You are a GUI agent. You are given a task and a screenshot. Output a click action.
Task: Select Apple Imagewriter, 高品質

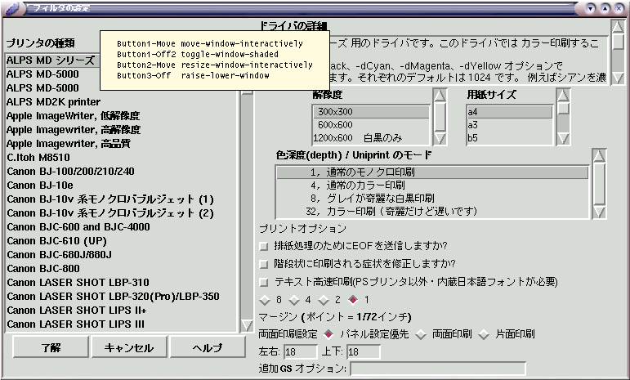tap(121, 144)
